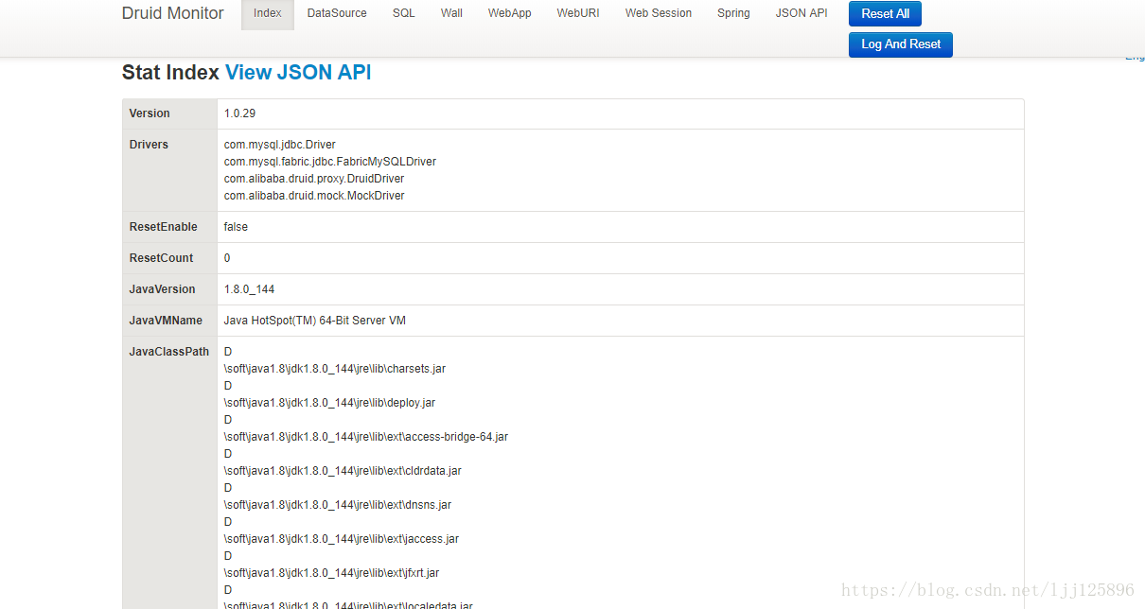
Task: Select the JavaVMName label cell
Action: pyautogui.click(x=170, y=321)
